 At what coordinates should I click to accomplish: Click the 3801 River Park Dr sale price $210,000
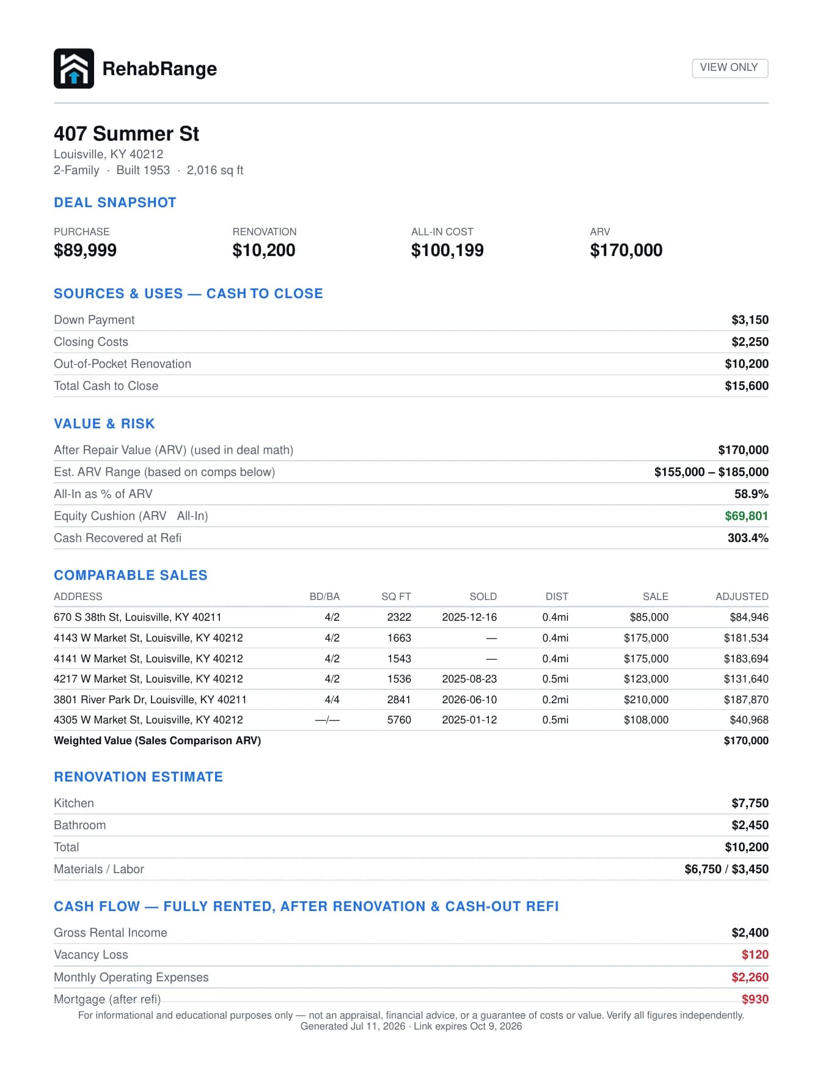click(646, 700)
